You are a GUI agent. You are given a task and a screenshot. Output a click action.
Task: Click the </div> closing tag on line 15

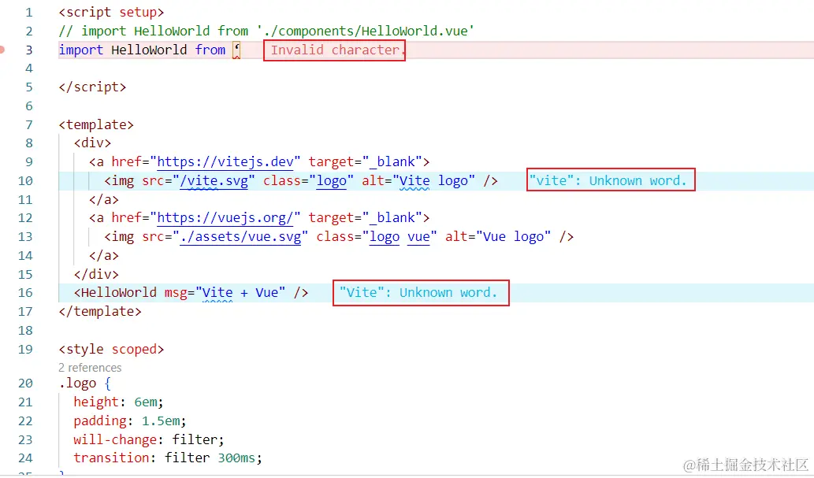96,274
